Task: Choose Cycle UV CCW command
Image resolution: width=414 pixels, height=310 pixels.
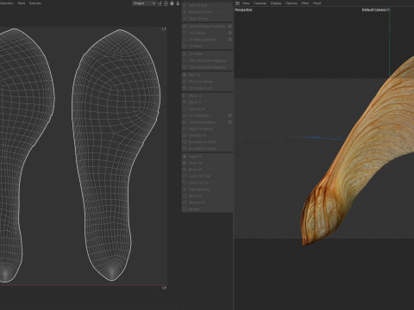Action: click(207, 177)
